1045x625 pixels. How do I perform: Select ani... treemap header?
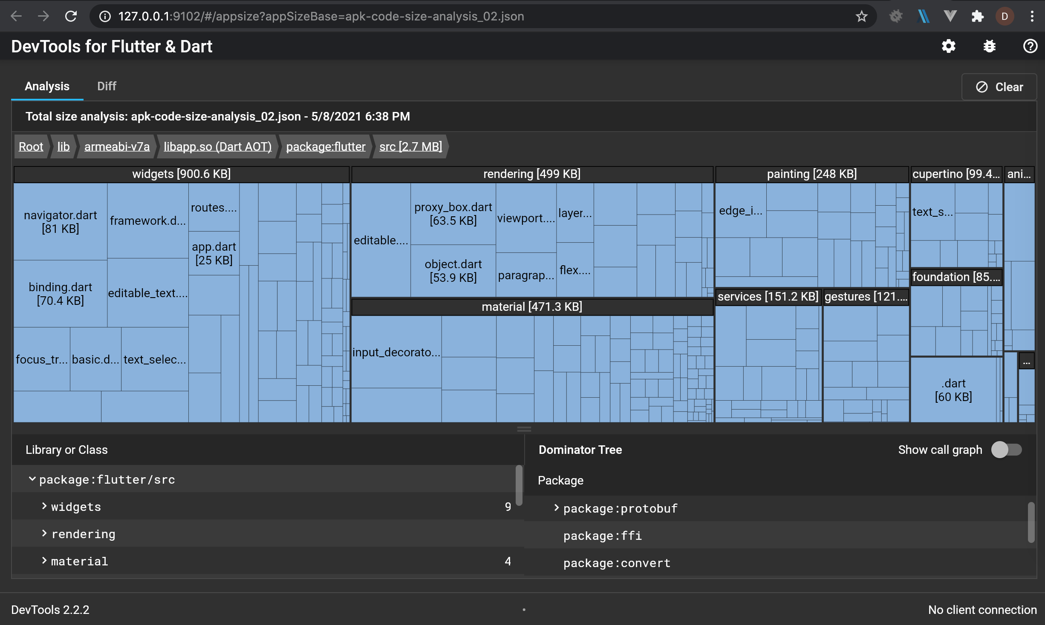[x=1019, y=174]
